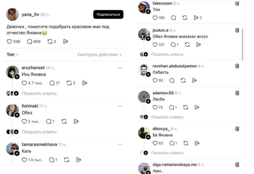Click Threads logo next to joukov.a comment
254x174 pixels.
[237, 30]
